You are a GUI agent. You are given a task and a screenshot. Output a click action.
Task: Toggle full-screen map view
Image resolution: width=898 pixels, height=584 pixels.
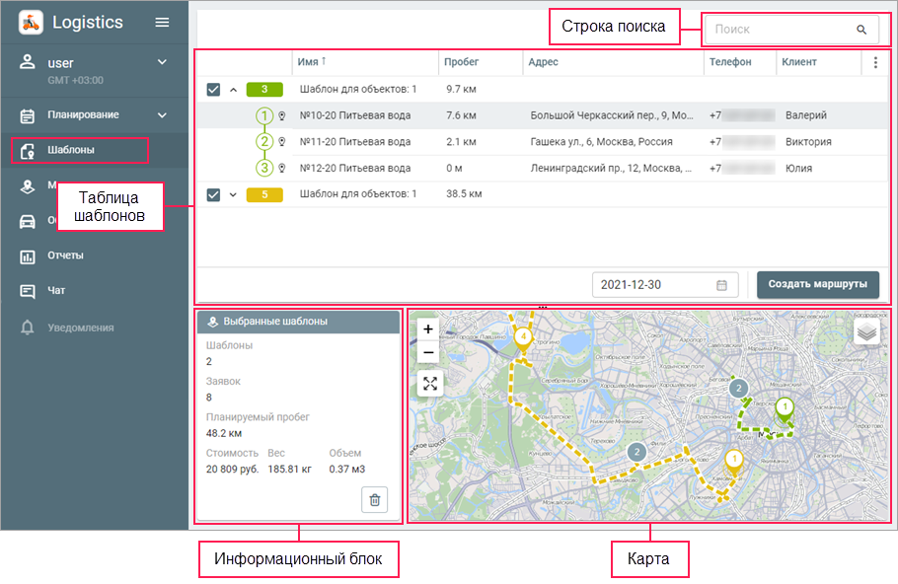tap(429, 384)
